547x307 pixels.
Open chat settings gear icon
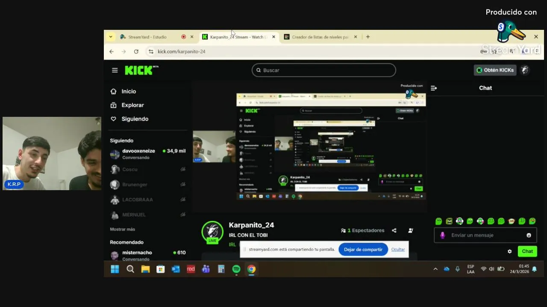tap(509, 251)
